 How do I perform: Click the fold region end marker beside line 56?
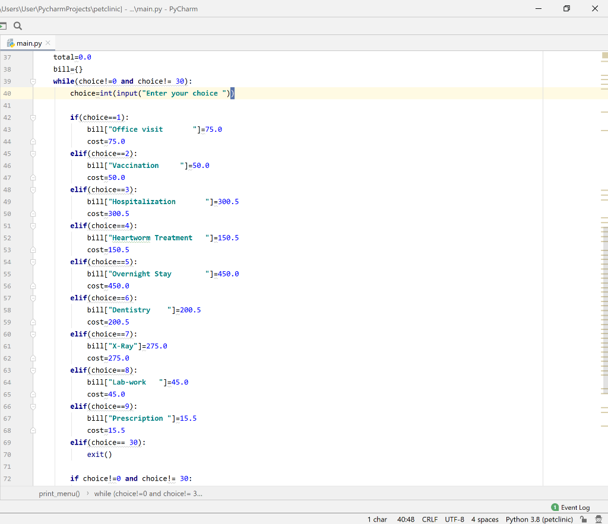click(x=33, y=285)
